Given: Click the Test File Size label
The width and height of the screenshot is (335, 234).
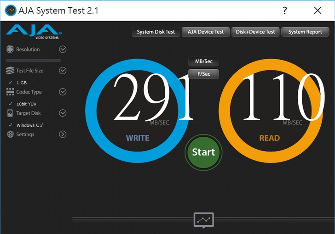Looking at the screenshot, I should 30,71.
